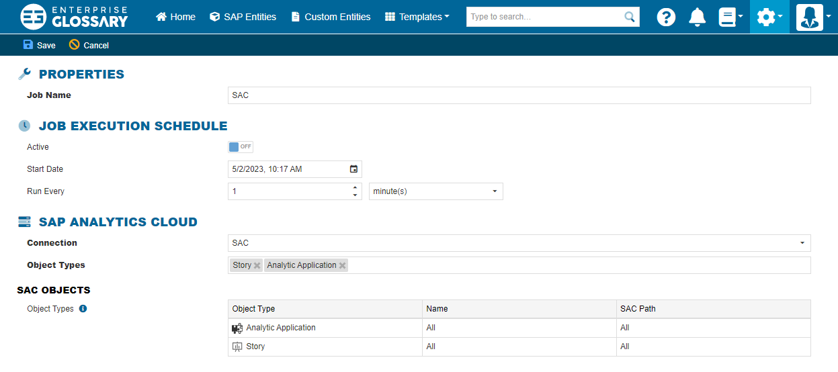The width and height of the screenshot is (838, 372).
Task: Open the book documentation menu icon
Action: click(729, 17)
